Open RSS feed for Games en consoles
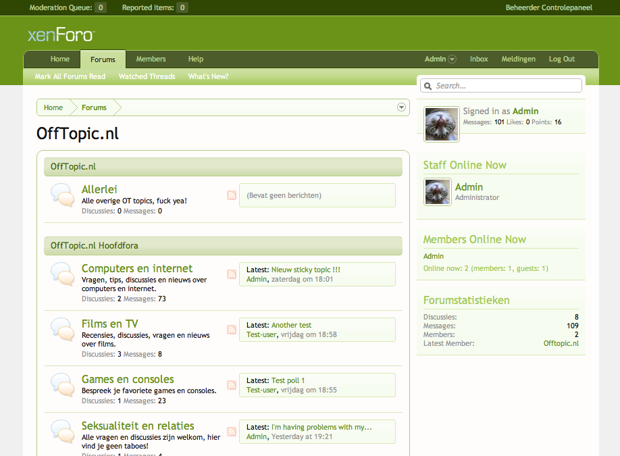The image size is (620, 456). [232, 385]
